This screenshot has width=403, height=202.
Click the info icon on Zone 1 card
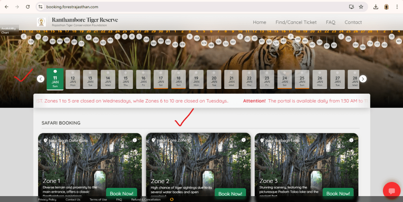pyautogui.click(x=135, y=140)
